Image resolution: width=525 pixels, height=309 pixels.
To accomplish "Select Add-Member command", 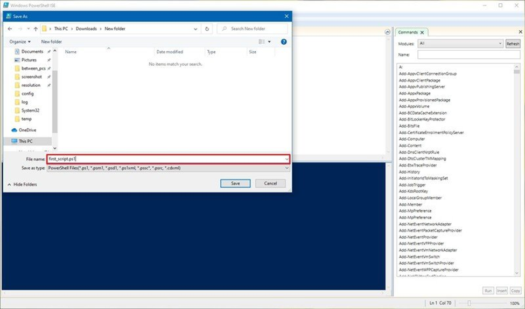I will coord(410,204).
